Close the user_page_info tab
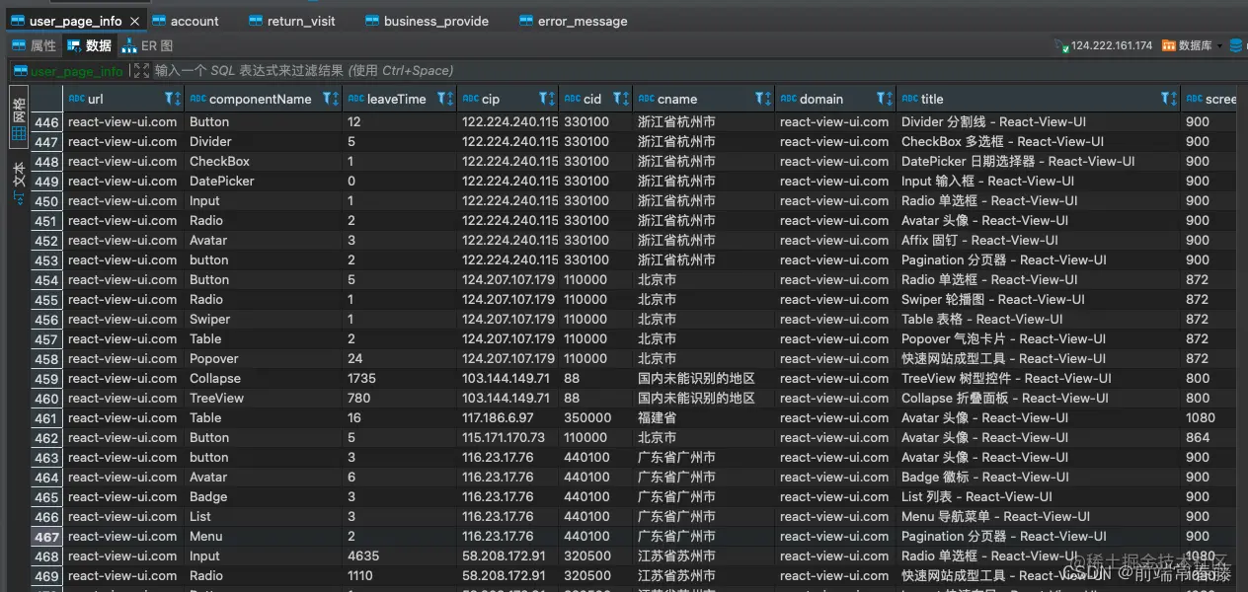 point(134,21)
